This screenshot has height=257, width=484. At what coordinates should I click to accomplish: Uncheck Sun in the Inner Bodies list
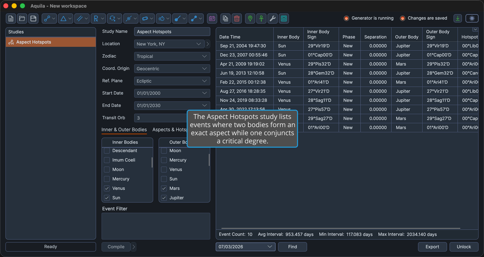(x=107, y=198)
